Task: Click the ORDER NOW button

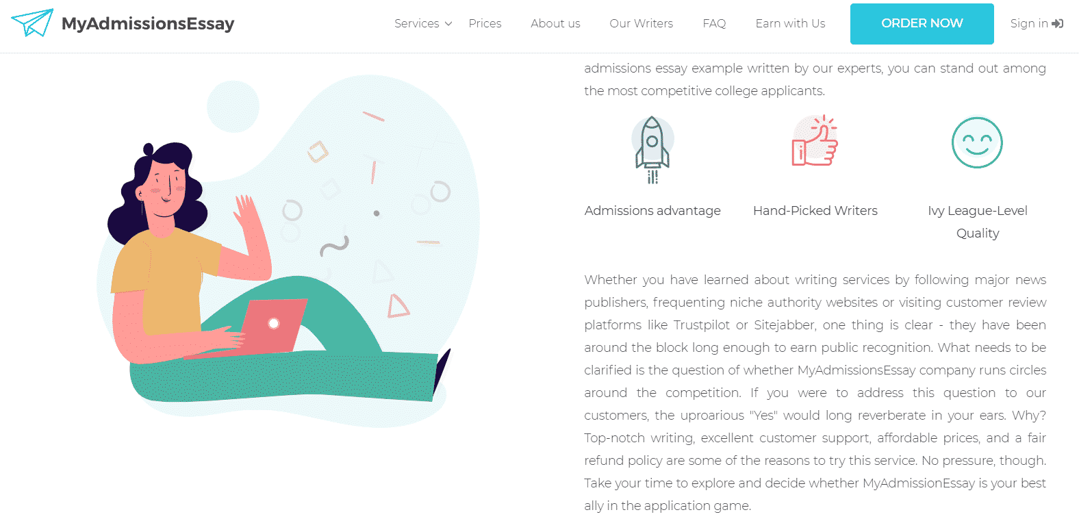Action: click(922, 24)
